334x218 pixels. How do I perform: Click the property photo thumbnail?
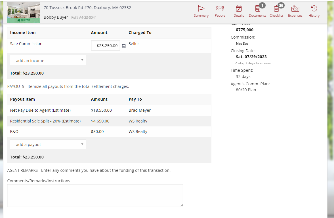(x=24, y=12)
